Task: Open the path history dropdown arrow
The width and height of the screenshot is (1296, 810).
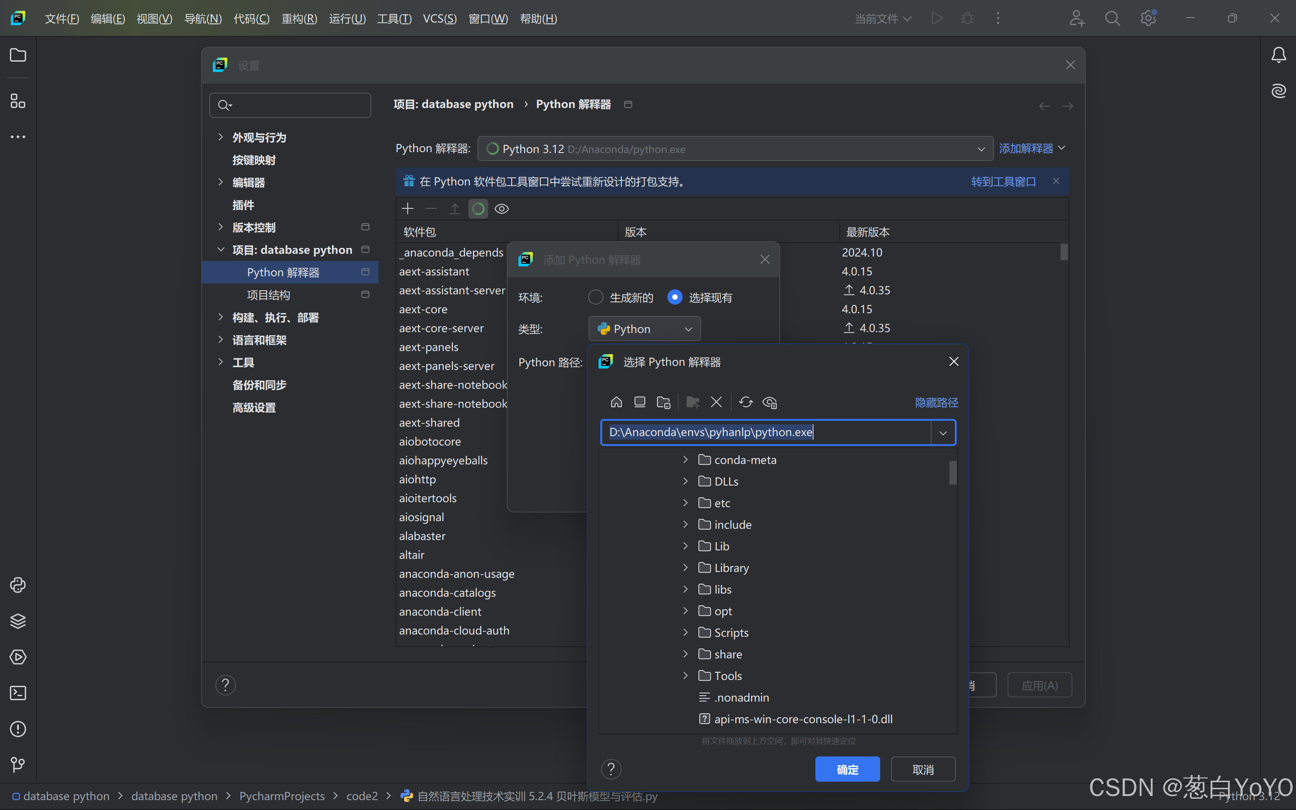Action: click(943, 432)
